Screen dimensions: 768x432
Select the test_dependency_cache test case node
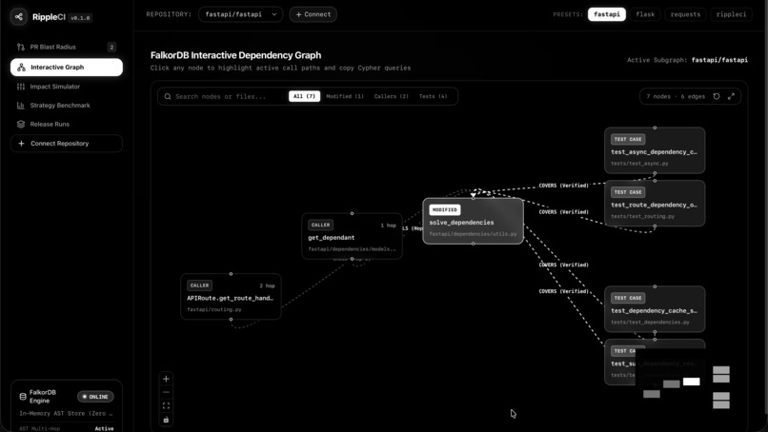pos(655,309)
